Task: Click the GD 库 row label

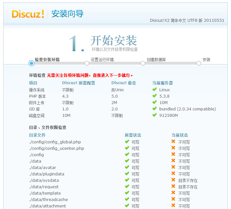Action: (x=35, y=109)
